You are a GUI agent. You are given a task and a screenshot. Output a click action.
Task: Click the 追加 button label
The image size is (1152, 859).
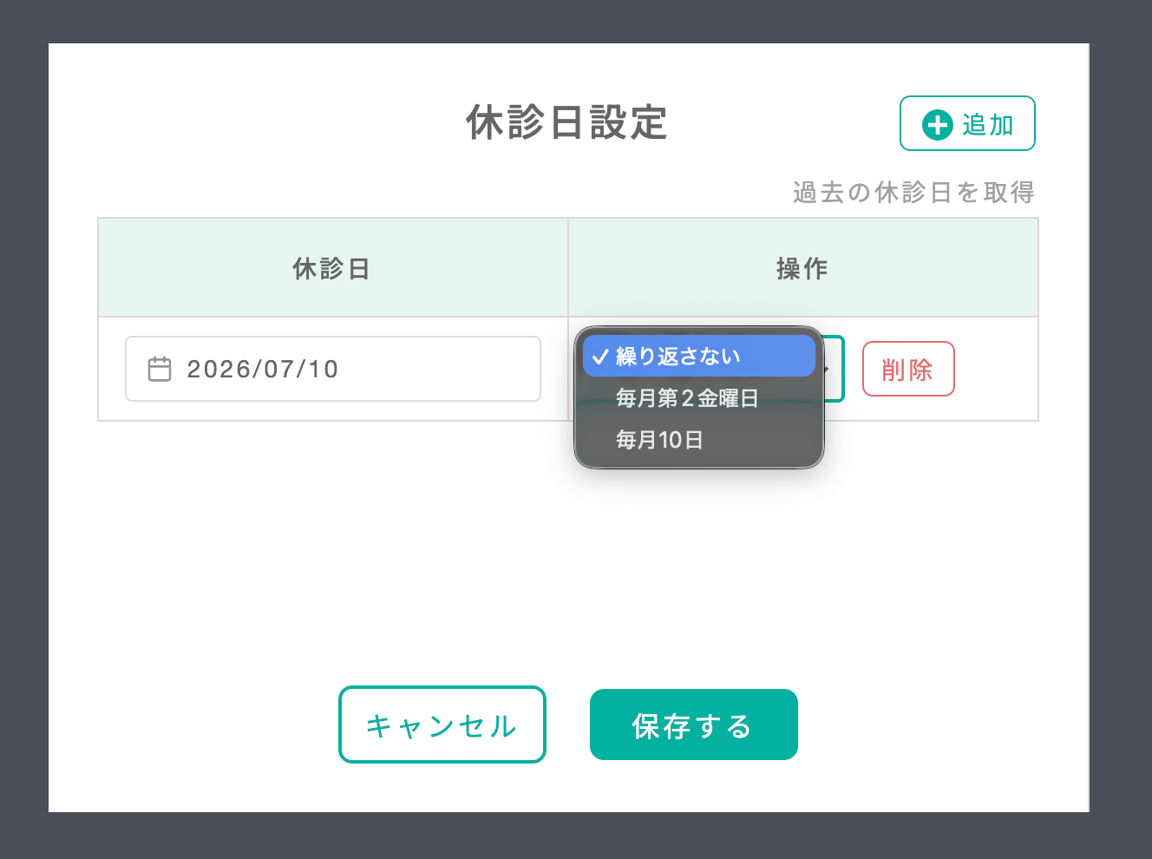pyautogui.click(x=988, y=125)
